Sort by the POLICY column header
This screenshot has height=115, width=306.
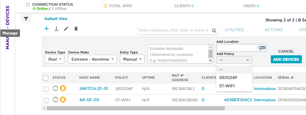(121, 78)
